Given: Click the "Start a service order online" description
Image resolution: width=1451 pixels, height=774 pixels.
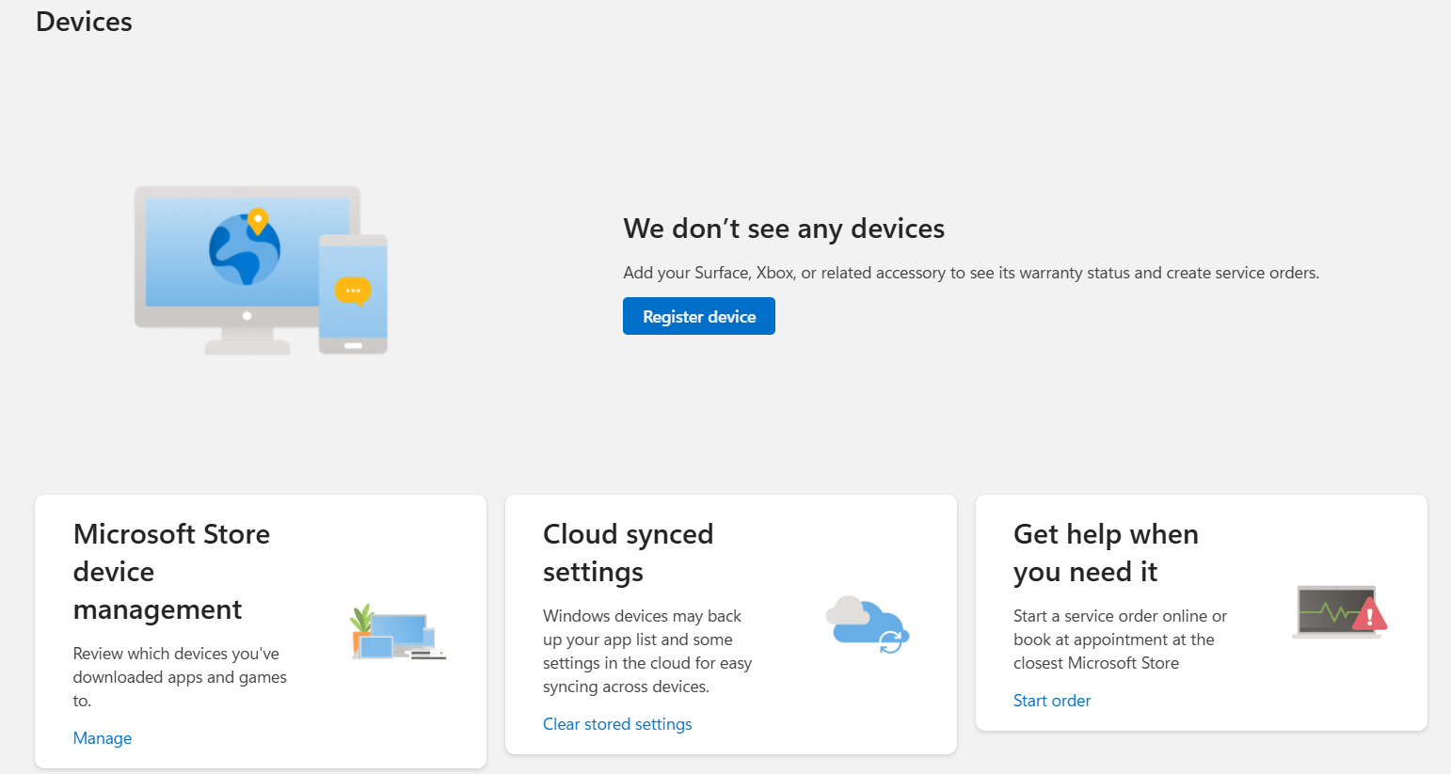Looking at the screenshot, I should coord(1120,640).
